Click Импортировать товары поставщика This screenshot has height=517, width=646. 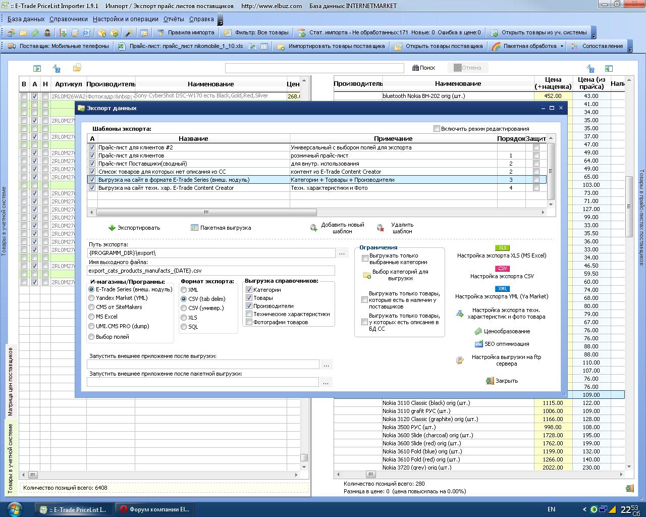[331, 46]
